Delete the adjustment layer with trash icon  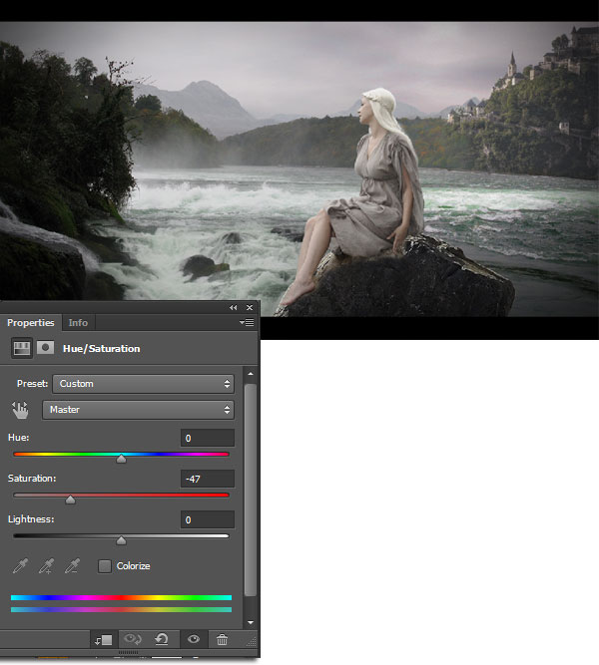222,640
